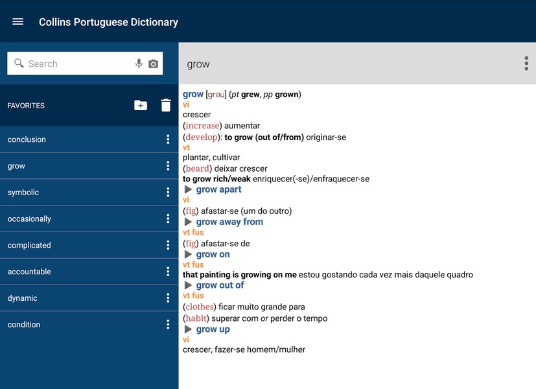Screen dimensions: 536x389
Task: Open the more options for conclusion
Action: pos(168,139)
